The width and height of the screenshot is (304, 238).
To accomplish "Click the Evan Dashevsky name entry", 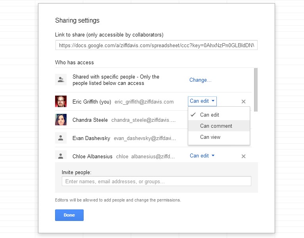I will click(91, 138).
